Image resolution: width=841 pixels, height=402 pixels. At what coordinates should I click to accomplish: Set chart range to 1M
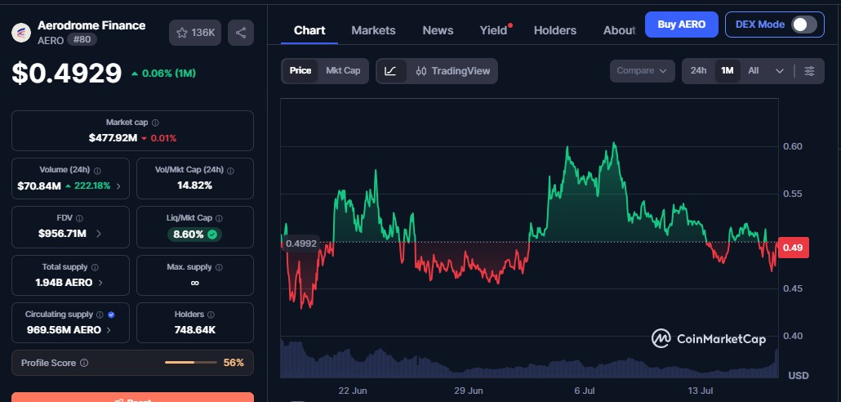728,71
